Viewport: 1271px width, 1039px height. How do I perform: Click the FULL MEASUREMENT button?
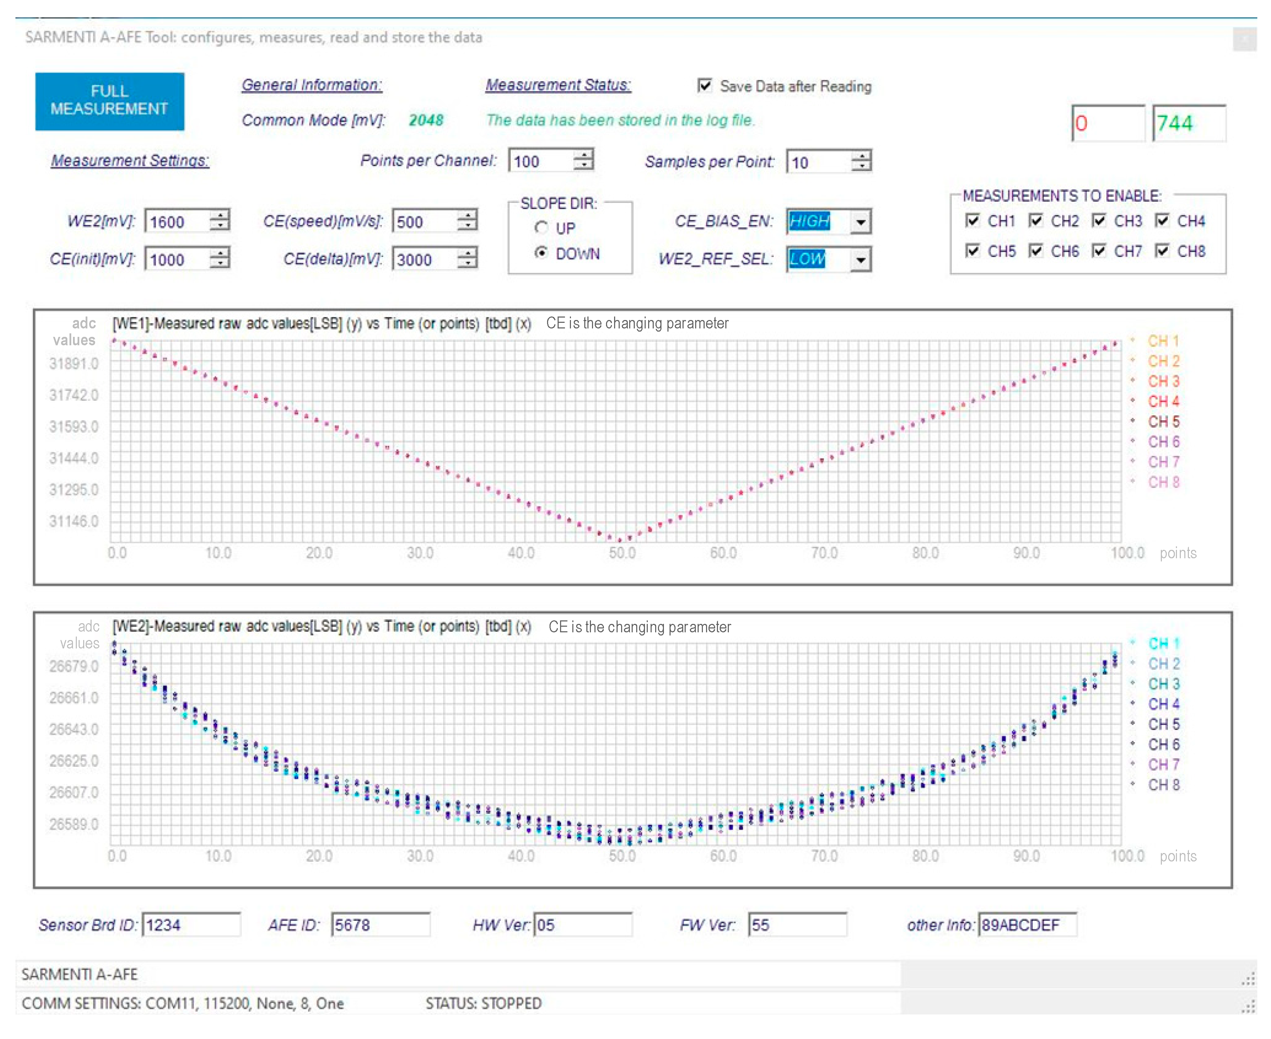coord(109,101)
